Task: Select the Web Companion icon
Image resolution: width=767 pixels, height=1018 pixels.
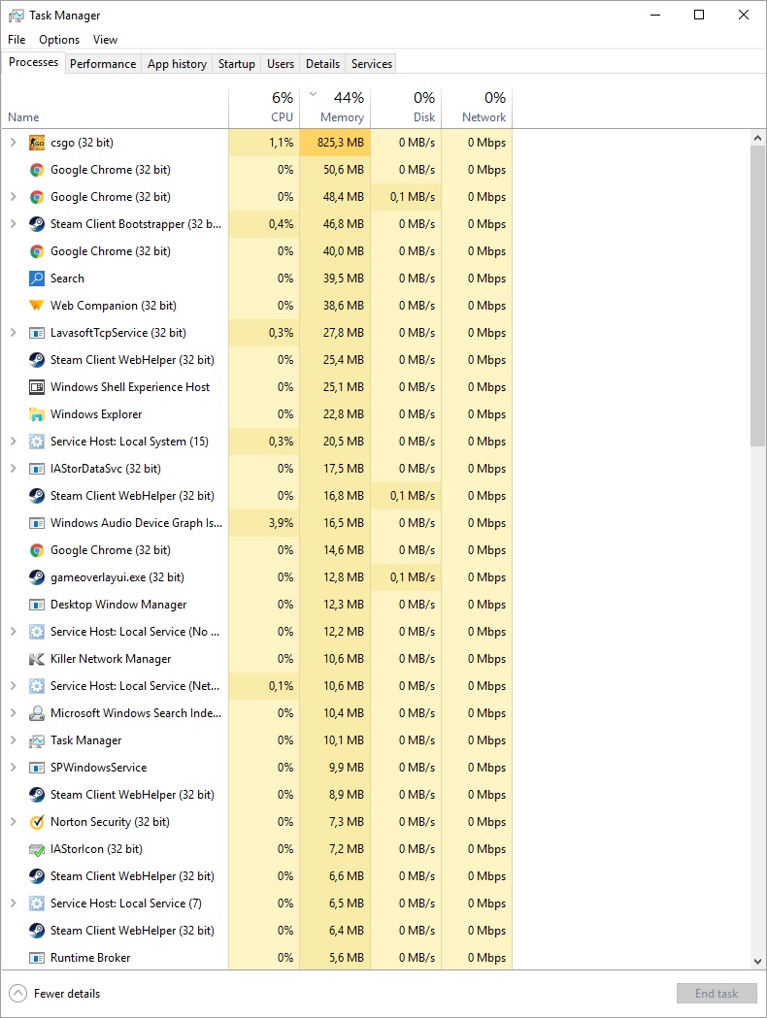Action: (x=37, y=306)
